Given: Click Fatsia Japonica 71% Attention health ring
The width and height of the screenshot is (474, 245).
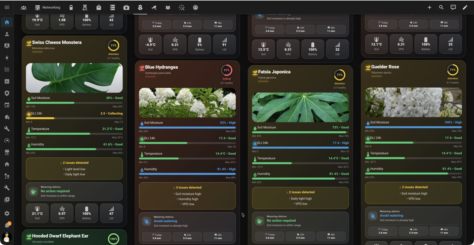Looking at the screenshot, I should [339, 75].
